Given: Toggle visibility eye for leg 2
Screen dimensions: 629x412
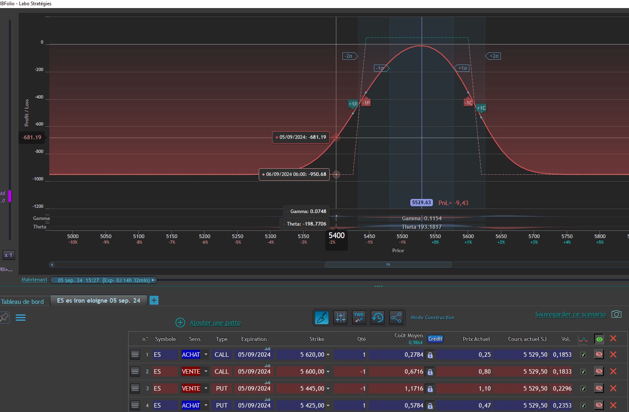Looking at the screenshot, I should tap(599, 371).
